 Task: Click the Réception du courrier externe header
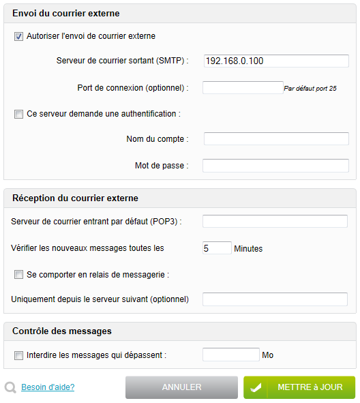[75, 198]
